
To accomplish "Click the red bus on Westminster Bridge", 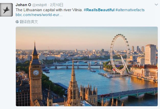I will (105, 95).
